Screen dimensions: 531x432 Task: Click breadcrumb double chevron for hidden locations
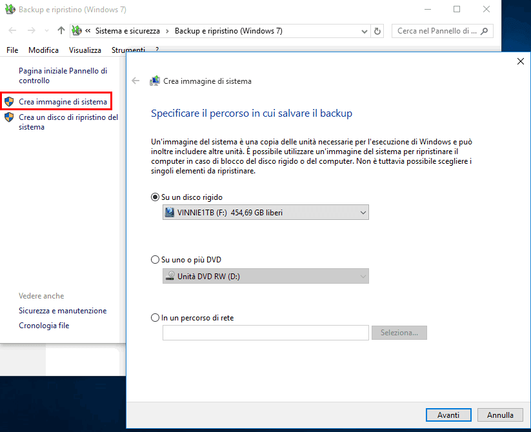click(88, 31)
